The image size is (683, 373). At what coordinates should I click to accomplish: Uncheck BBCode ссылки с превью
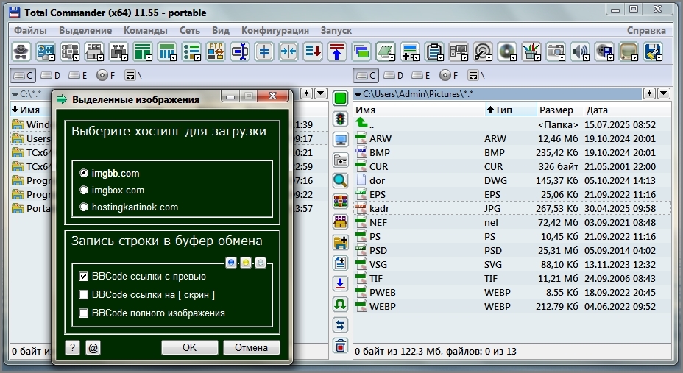84,277
